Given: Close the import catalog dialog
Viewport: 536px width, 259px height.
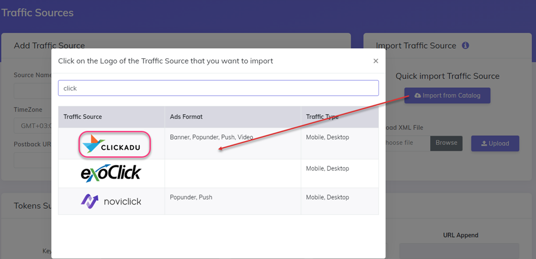Looking at the screenshot, I should 376,61.
